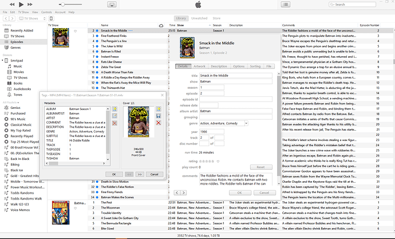Select Genres in the sidebar
The height and width of the screenshot is (239, 395).
(x=15, y=48)
